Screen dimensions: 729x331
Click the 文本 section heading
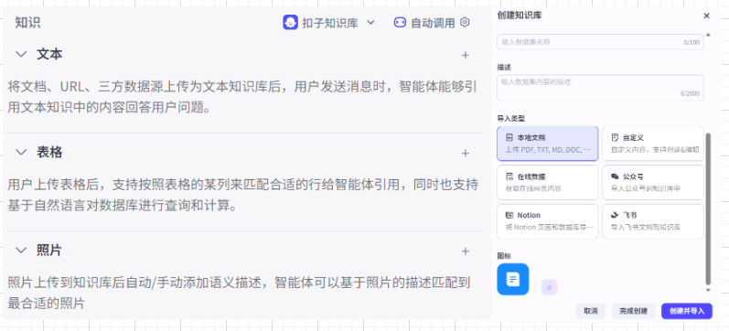click(x=49, y=54)
